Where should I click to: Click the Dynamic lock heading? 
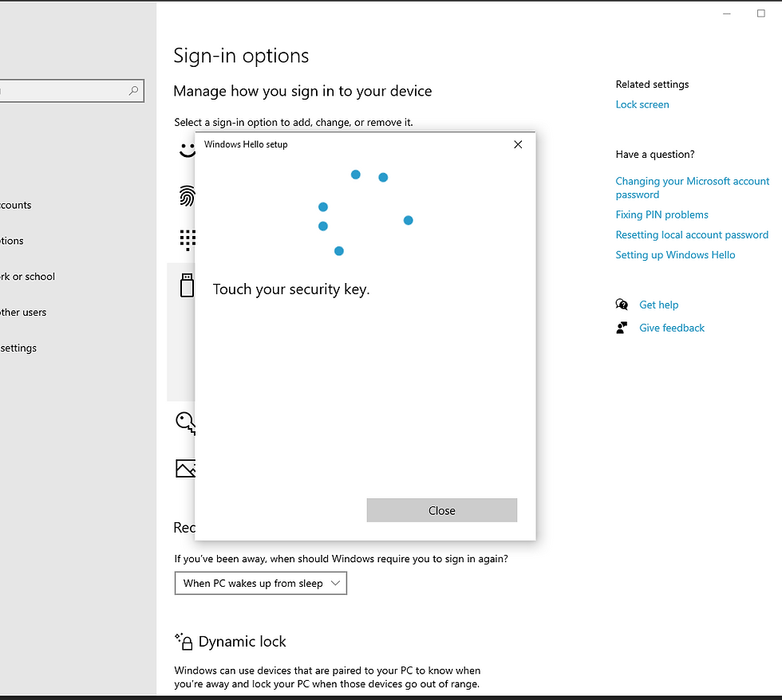coord(242,641)
